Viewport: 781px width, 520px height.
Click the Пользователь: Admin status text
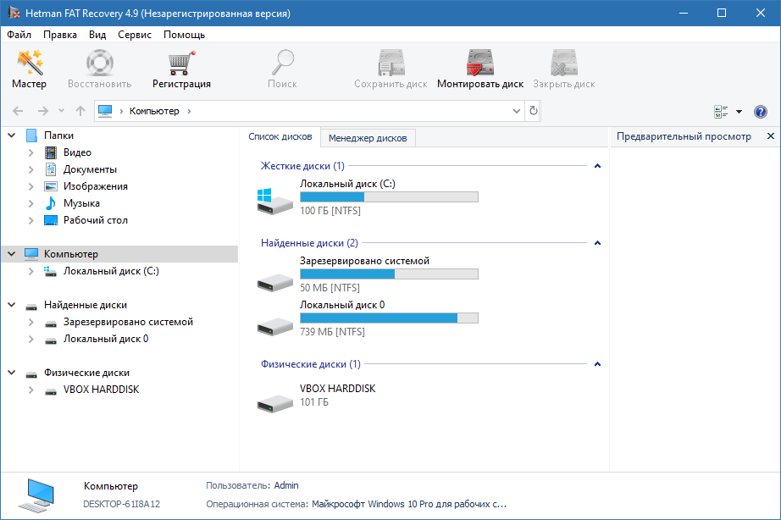coord(252,485)
